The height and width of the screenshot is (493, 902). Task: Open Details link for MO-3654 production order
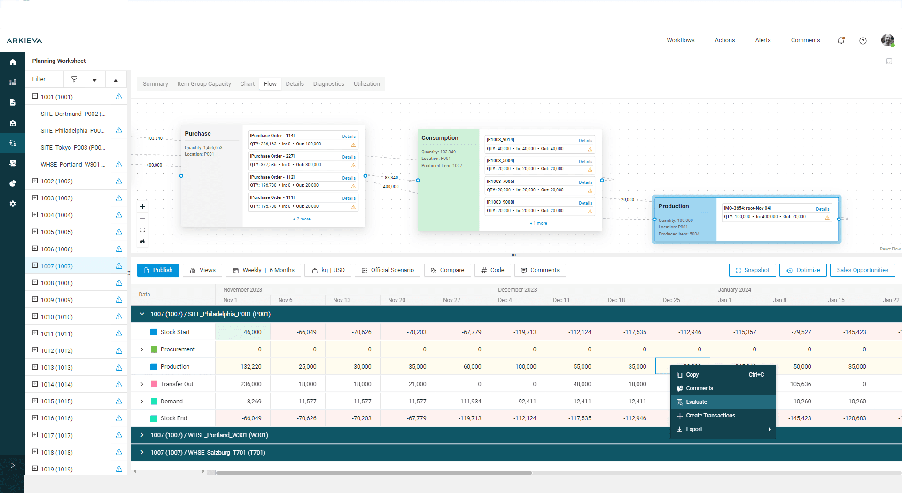tap(823, 209)
